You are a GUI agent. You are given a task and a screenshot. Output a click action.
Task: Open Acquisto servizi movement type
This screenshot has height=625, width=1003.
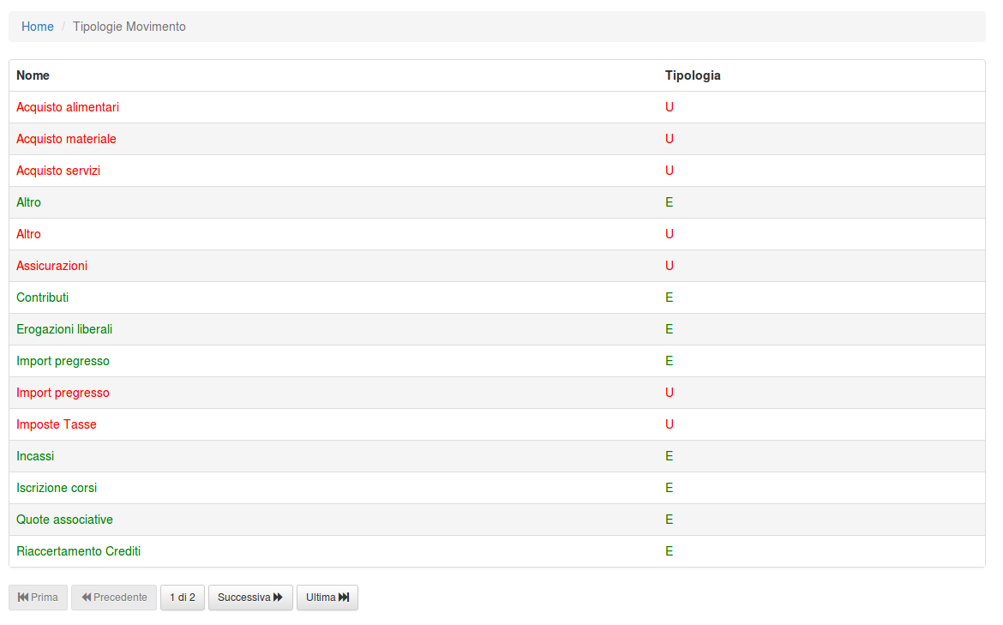pos(58,171)
